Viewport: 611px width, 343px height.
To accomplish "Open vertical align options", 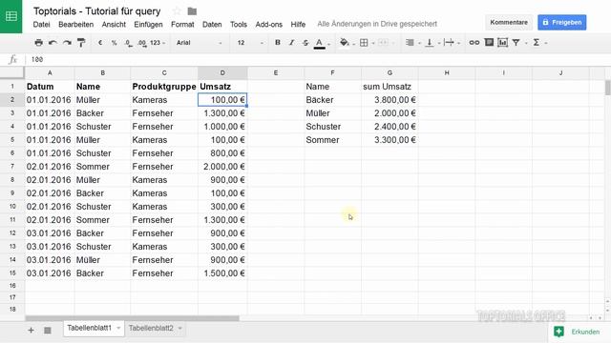I will pyautogui.click(x=430, y=42).
